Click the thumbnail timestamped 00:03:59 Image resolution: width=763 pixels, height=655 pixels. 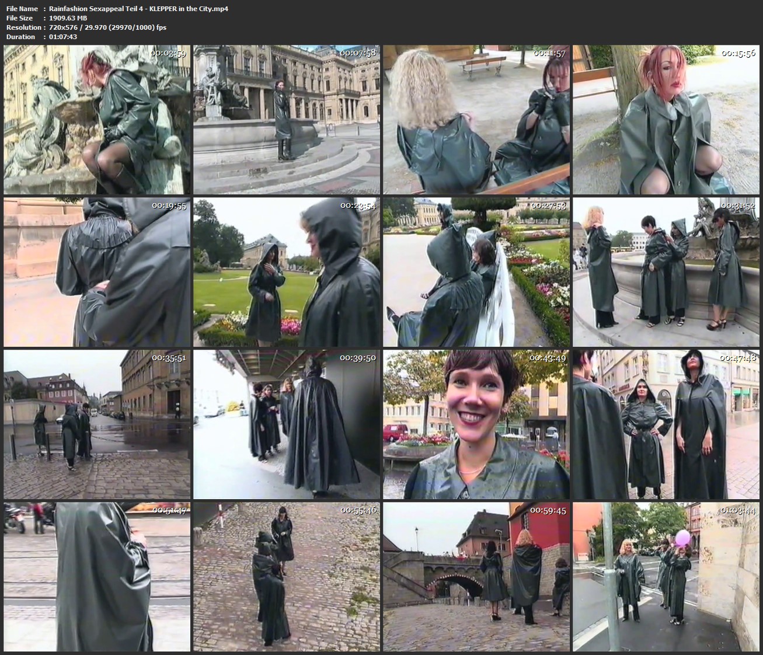97,120
